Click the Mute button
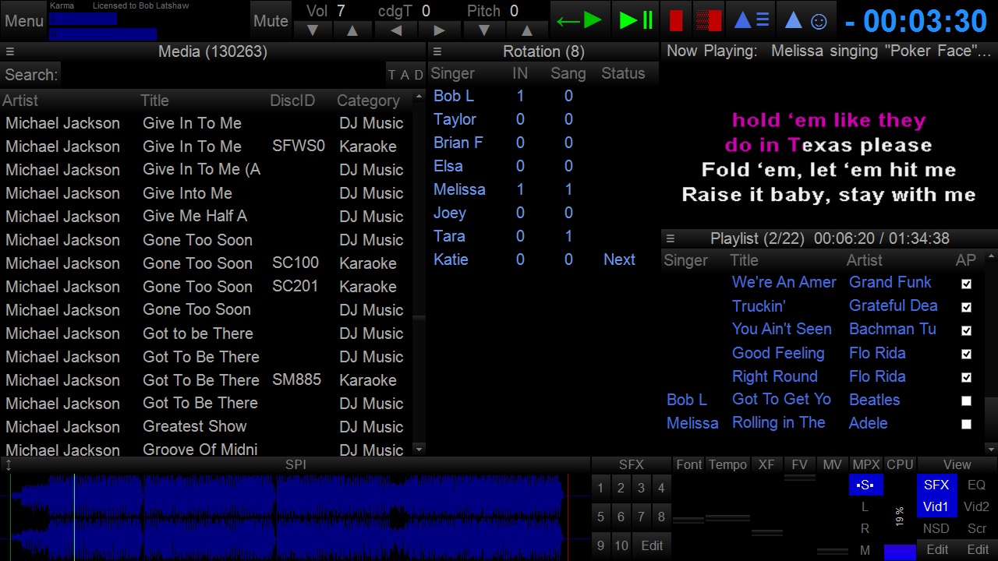This screenshot has height=561, width=998. (271, 21)
